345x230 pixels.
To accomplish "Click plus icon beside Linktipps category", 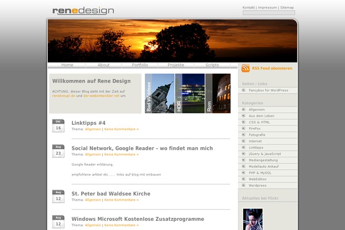I will (244, 147).
